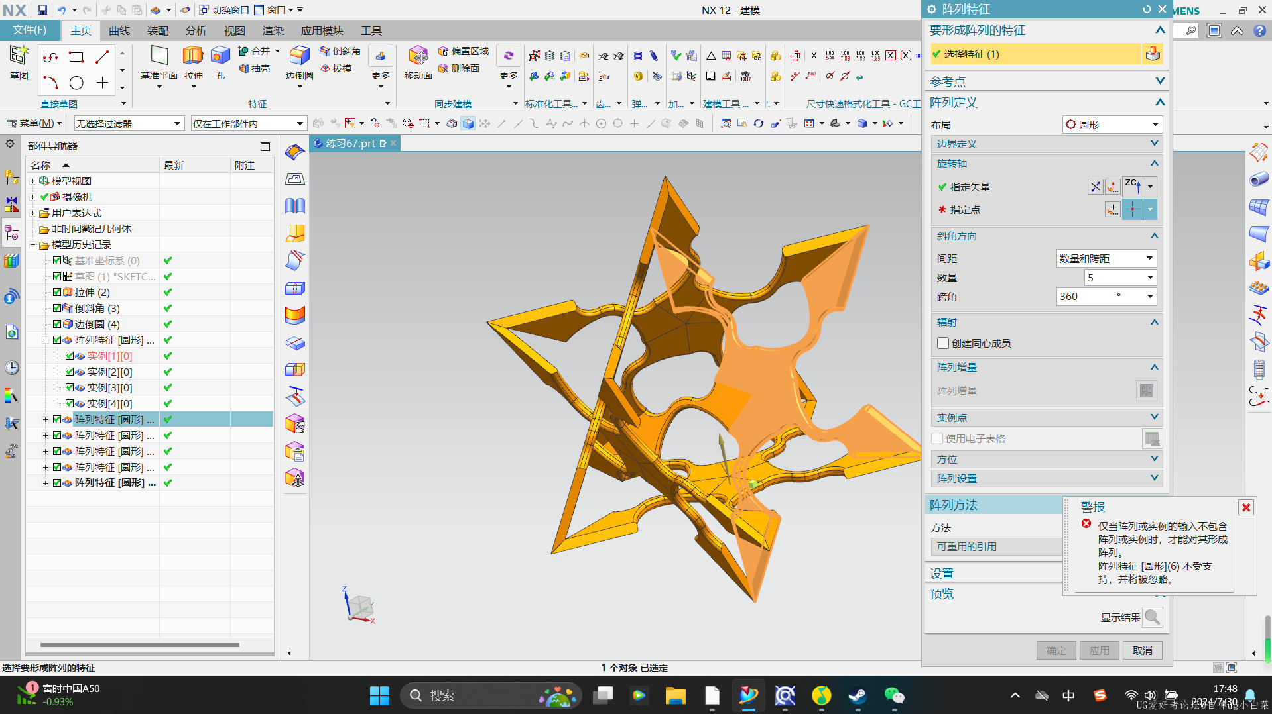Draw a circle with the sketch circle tool

click(76, 83)
